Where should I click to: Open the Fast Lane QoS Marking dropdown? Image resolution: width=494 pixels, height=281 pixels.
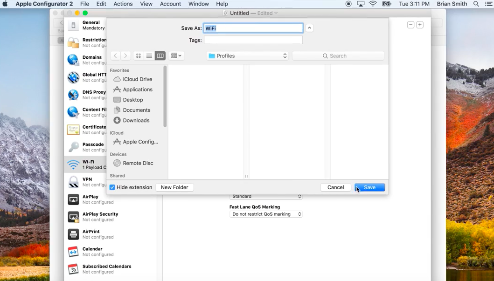(266, 214)
